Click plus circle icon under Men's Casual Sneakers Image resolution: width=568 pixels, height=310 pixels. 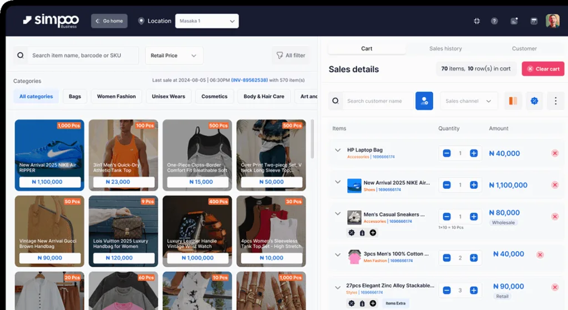tap(373, 233)
